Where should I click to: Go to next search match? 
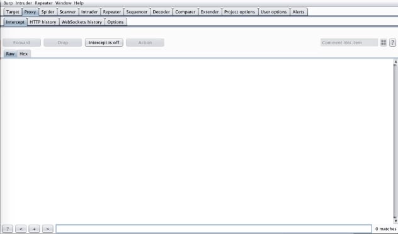coord(48,229)
